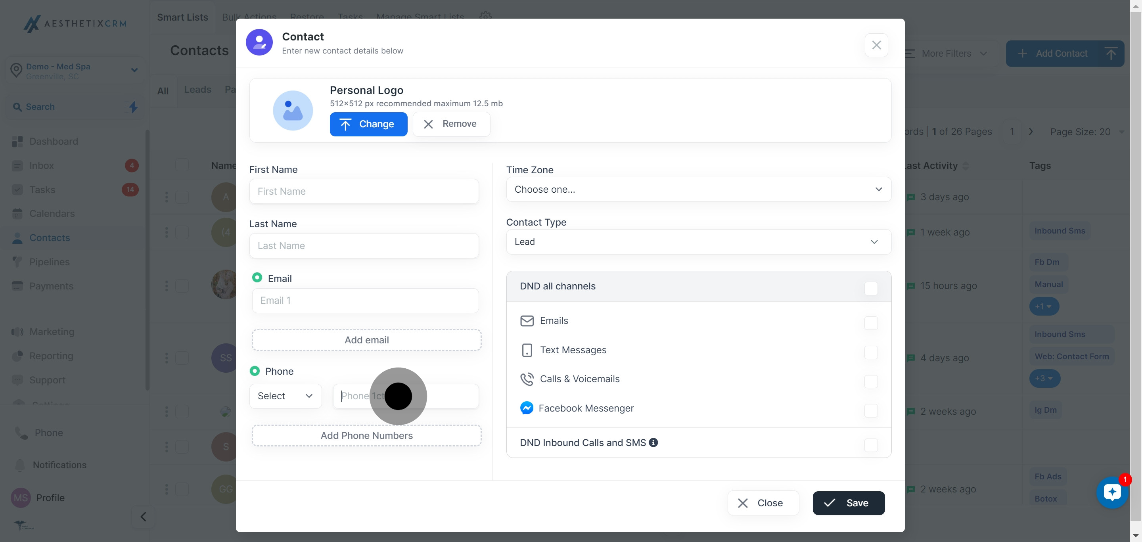Expand the Contact Type Lead dropdown

click(x=698, y=242)
